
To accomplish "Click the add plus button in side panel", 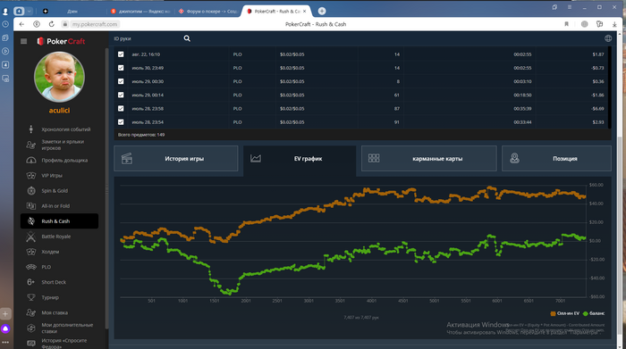I will (x=5, y=314).
